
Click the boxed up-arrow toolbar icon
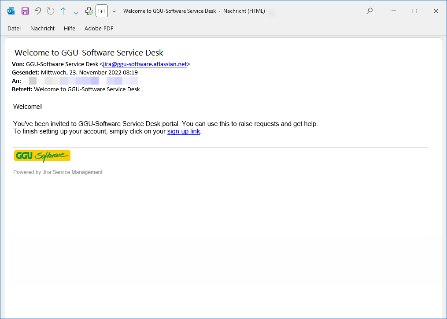[101, 11]
